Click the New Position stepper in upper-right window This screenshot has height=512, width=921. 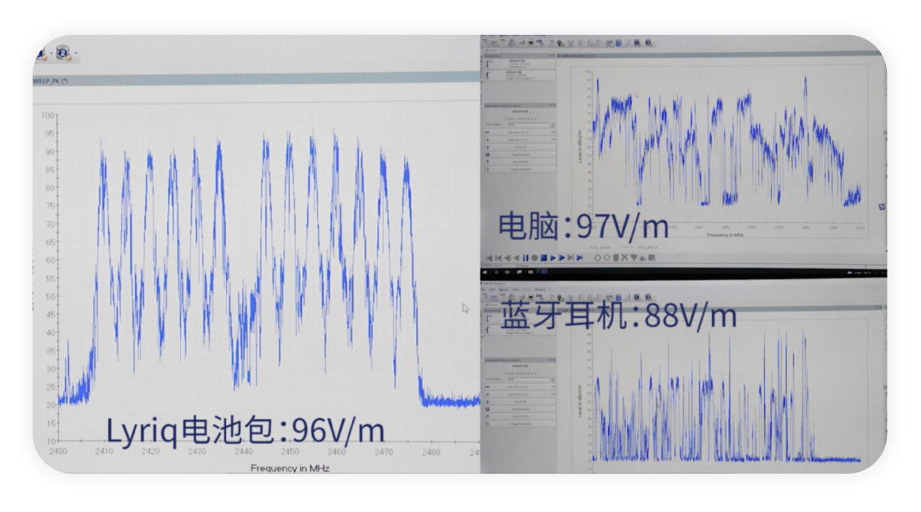click(553, 125)
